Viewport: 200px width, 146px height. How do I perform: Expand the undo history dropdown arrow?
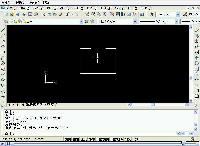tap(73, 14)
